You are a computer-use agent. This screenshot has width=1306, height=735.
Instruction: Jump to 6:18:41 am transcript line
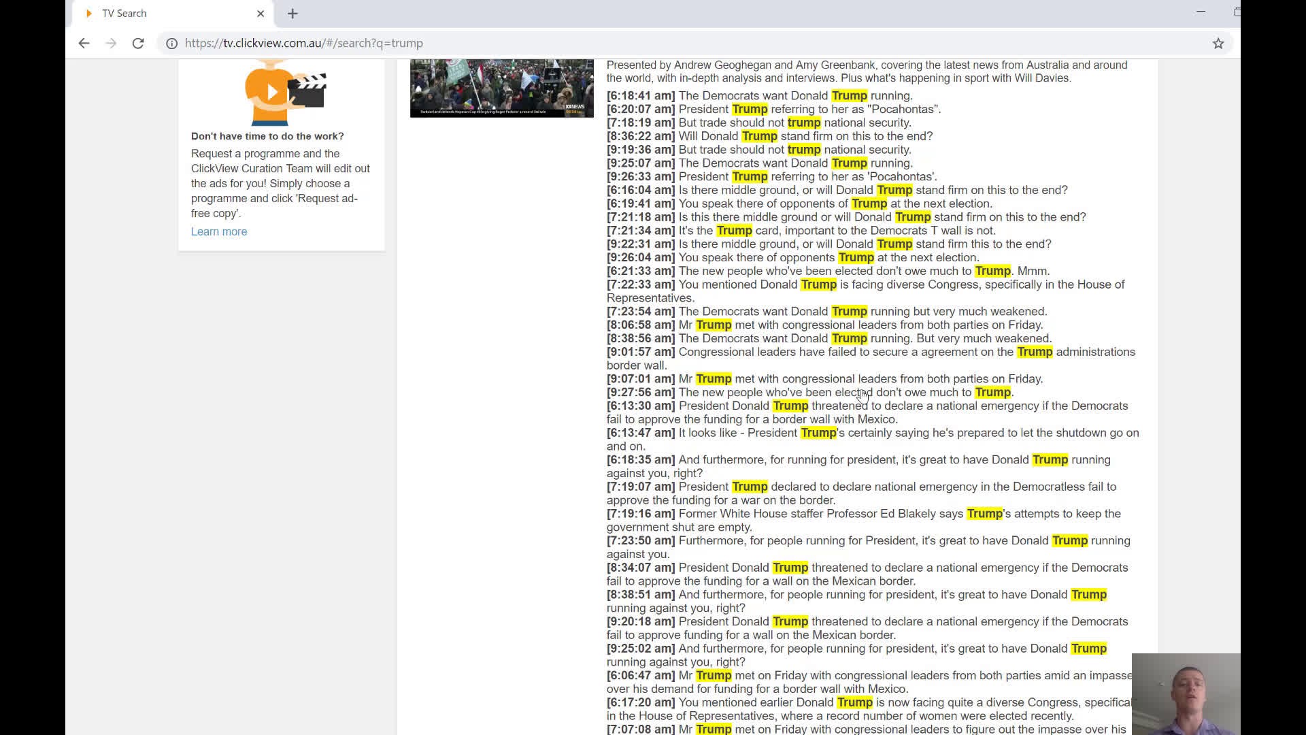[641, 96]
